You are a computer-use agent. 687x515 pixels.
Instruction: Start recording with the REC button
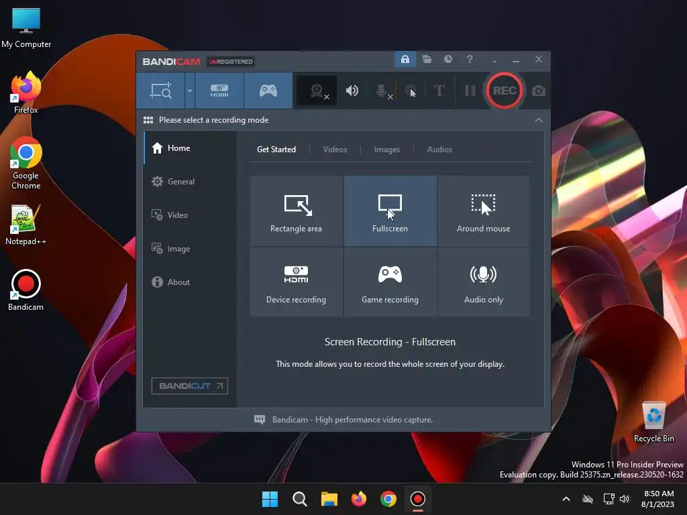505,91
